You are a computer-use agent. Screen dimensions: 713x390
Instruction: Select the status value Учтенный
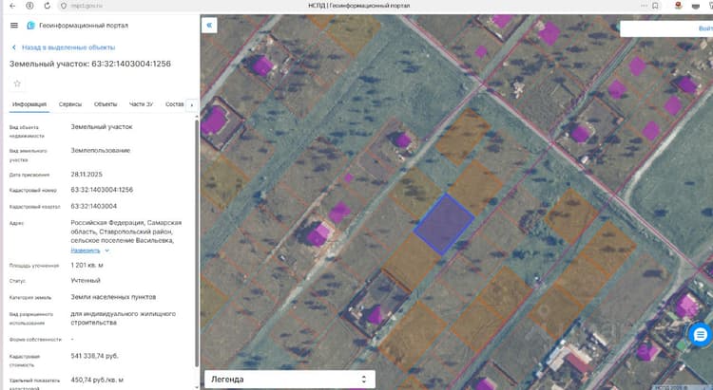pyautogui.click(x=86, y=281)
